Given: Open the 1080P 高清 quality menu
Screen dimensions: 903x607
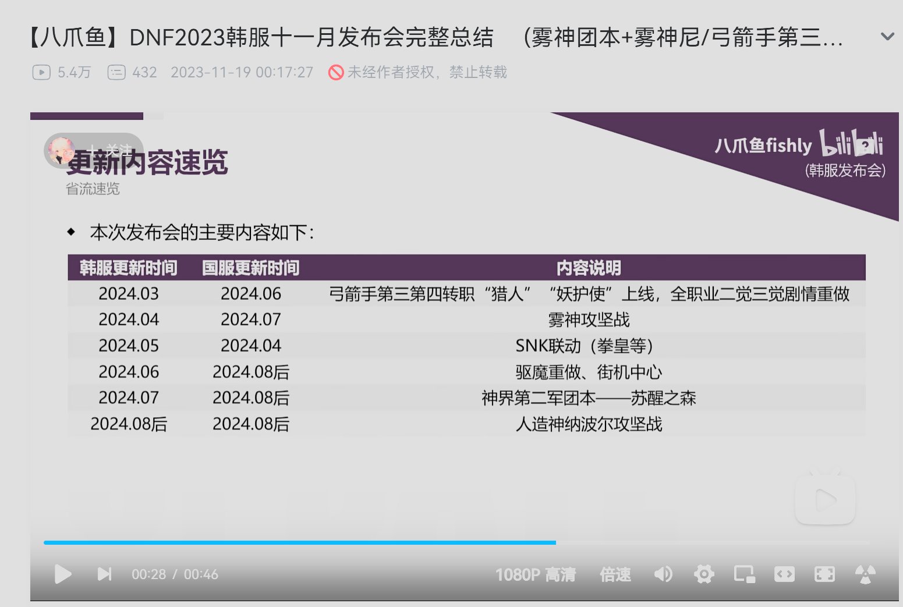Looking at the screenshot, I should point(536,575).
